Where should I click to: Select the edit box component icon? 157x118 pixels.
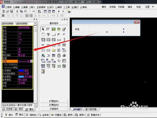(x=48, y=29)
